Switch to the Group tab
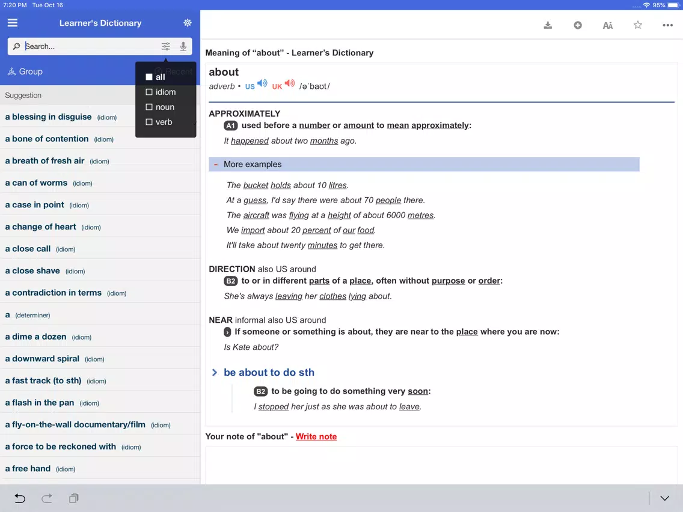 click(x=25, y=72)
